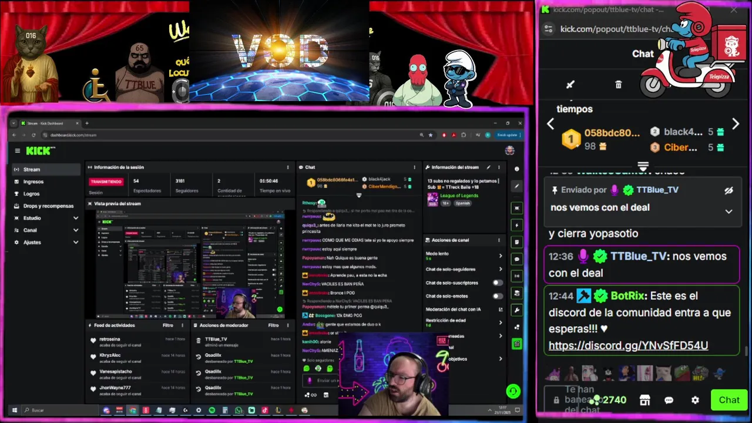The width and height of the screenshot is (752, 423).
Task: Edit stream info with the pencil icon
Action: pos(488,167)
